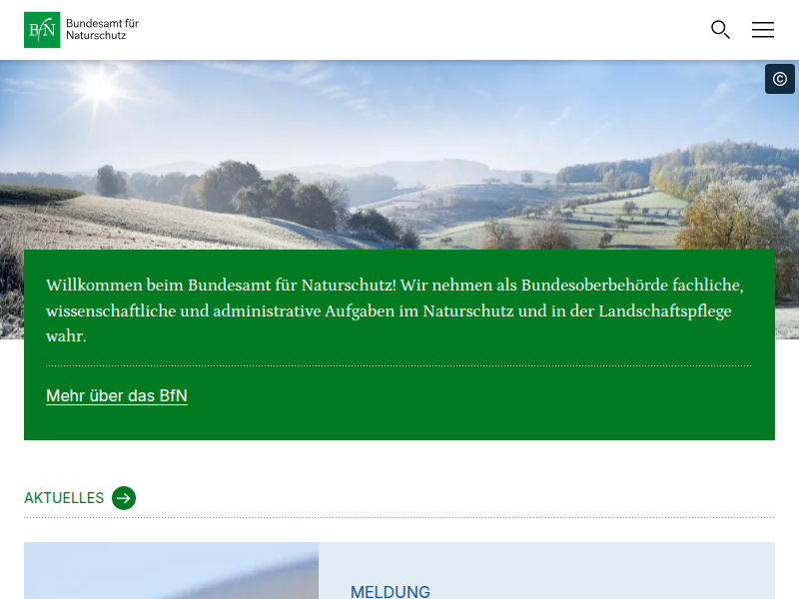Click the bright sun in the hero photo
The height and width of the screenshot is (599, 799).
pyautogui.click(x=101, y=86)
